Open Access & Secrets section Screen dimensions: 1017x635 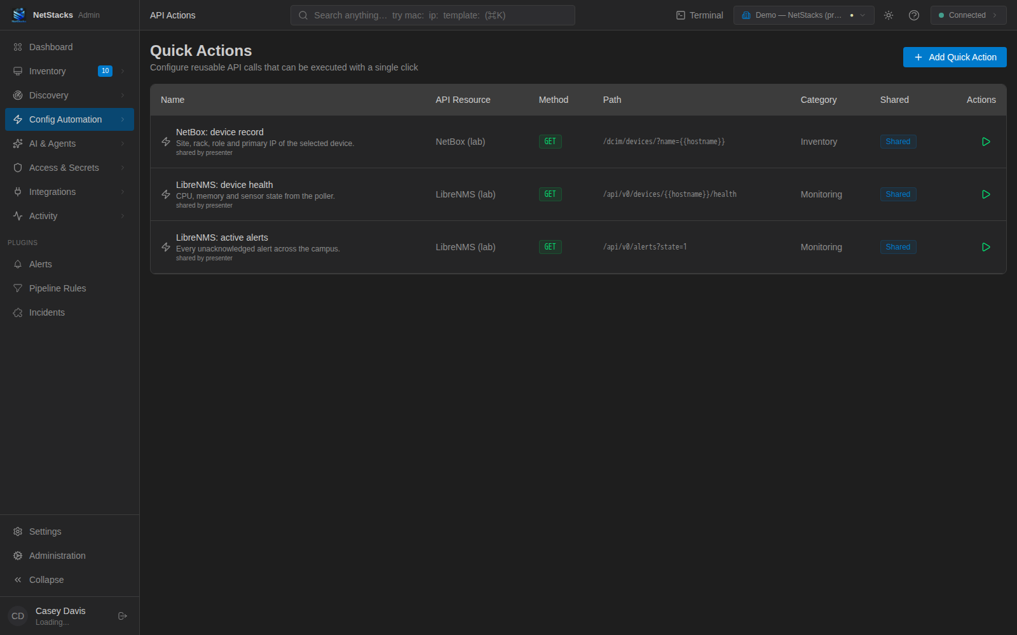[70, 168]
